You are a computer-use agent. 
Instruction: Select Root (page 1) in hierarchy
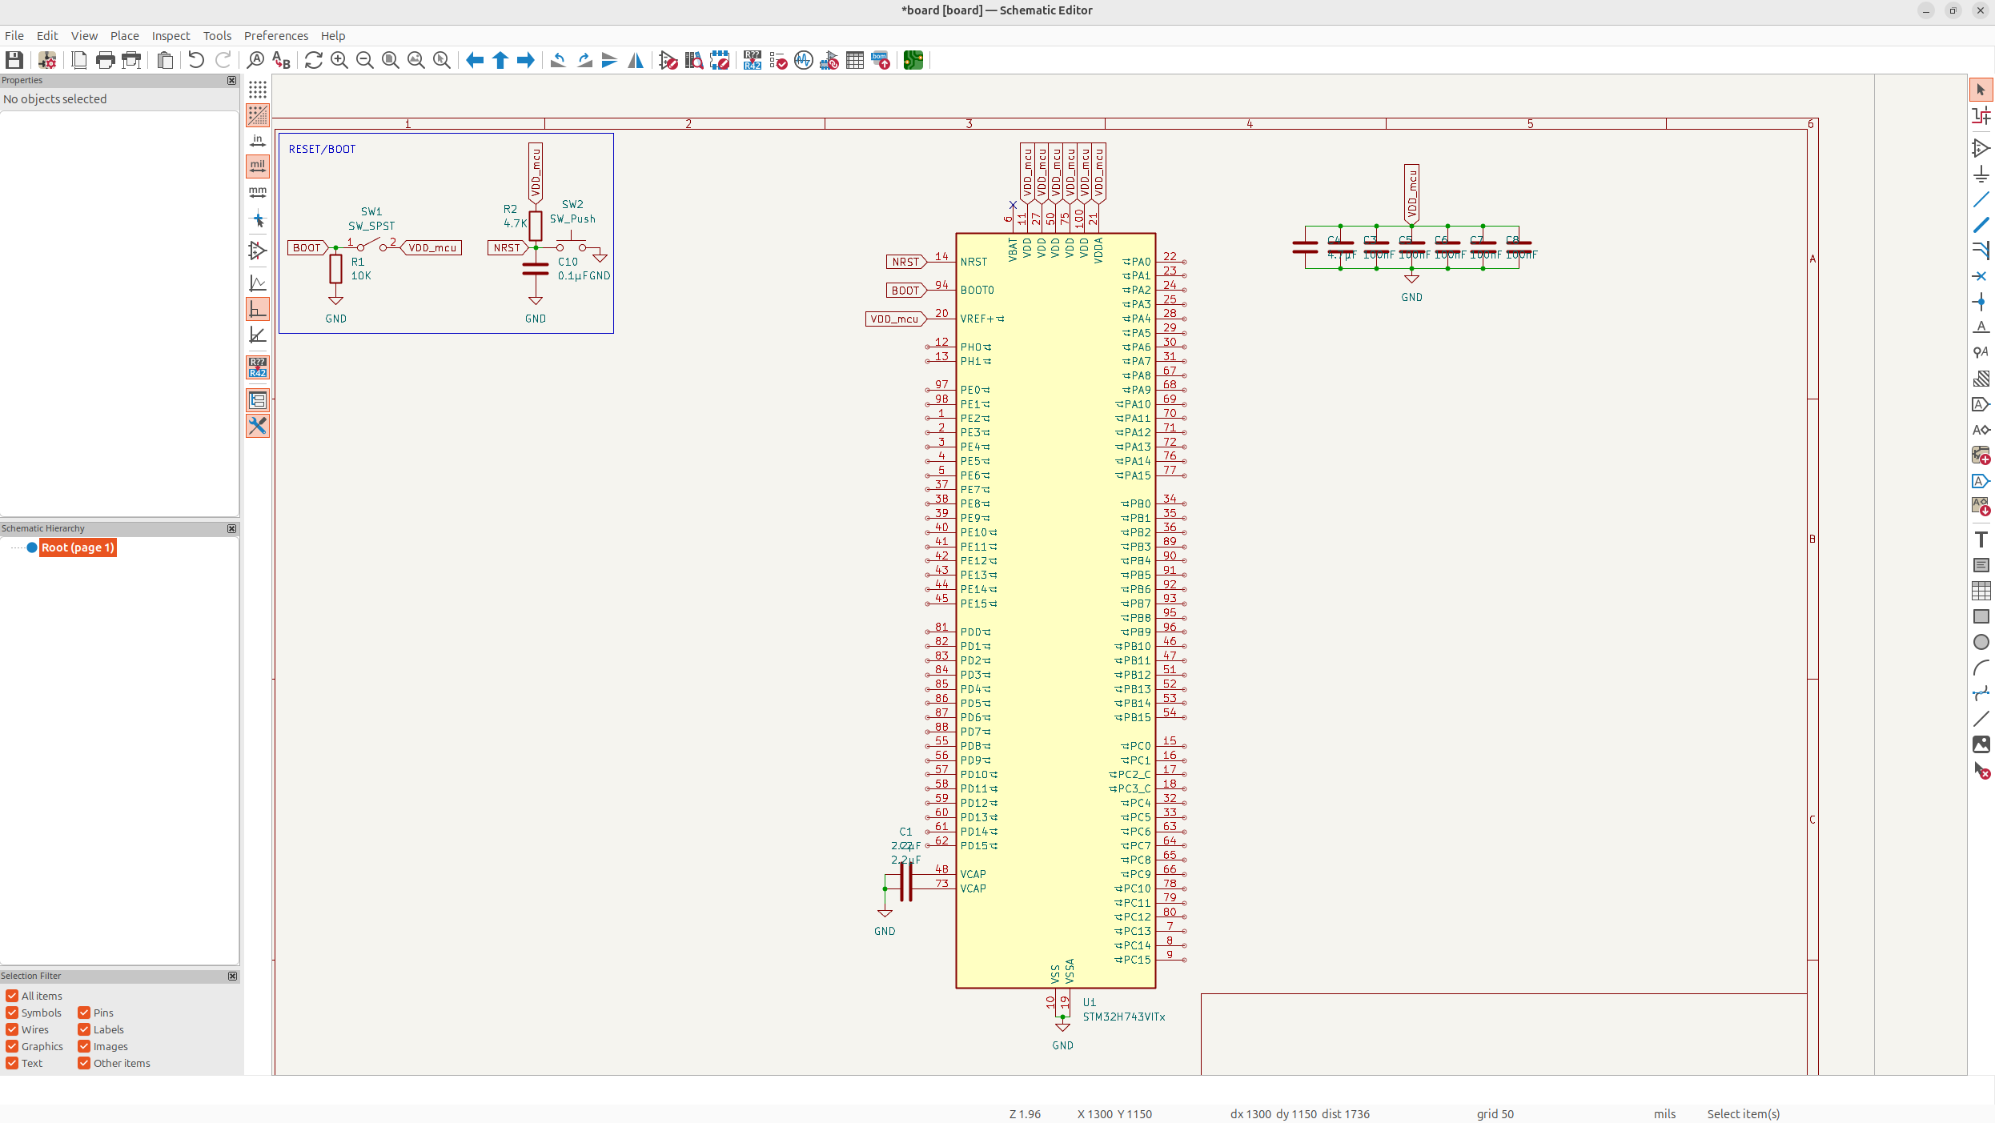[x=78, y=547]
